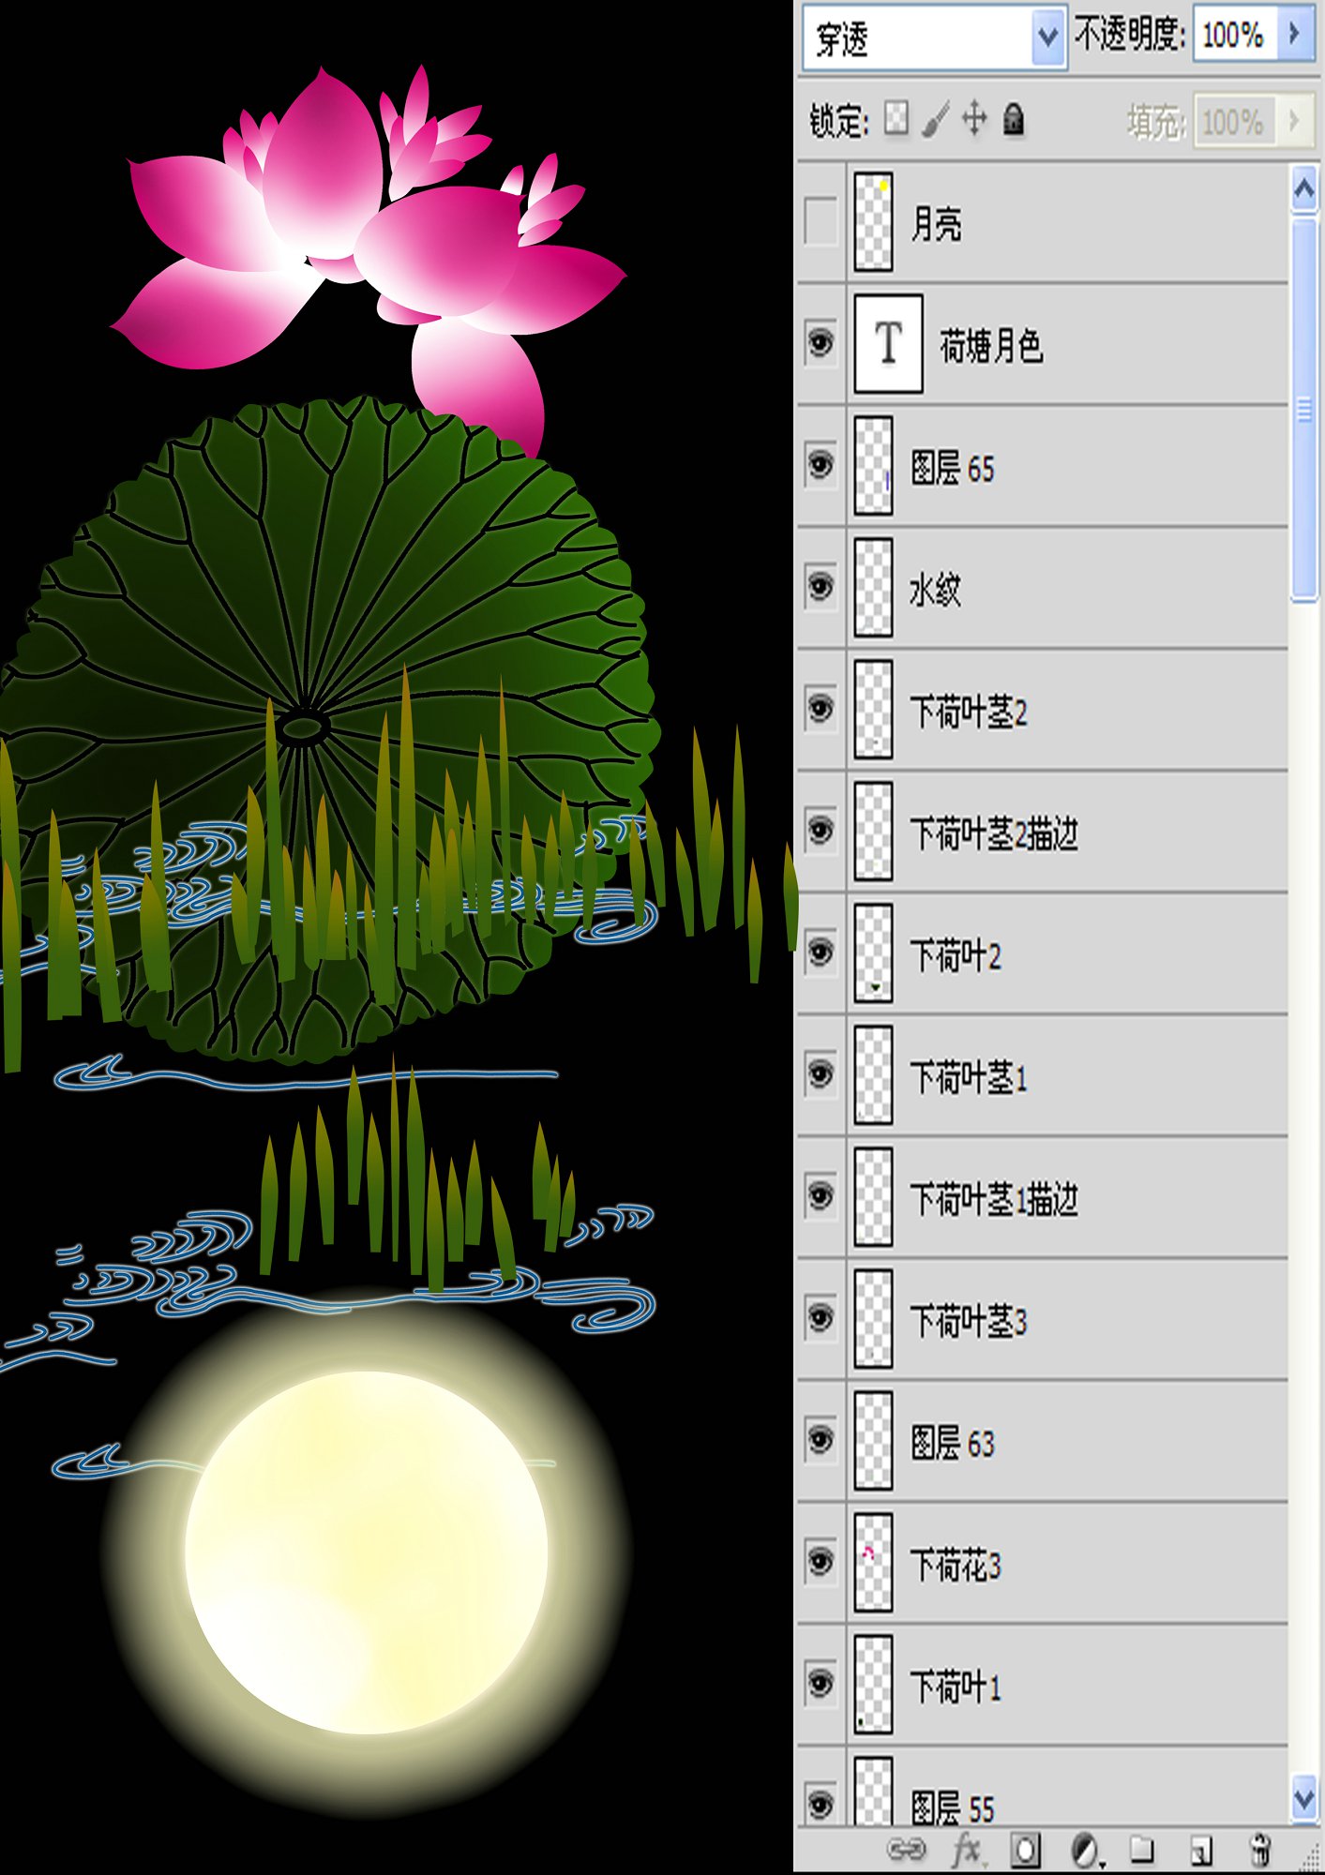Viewport: 1325px width, 1875px height.
Task: Hide the 下荷花3 layer
Action: (x=821, y=1562)
